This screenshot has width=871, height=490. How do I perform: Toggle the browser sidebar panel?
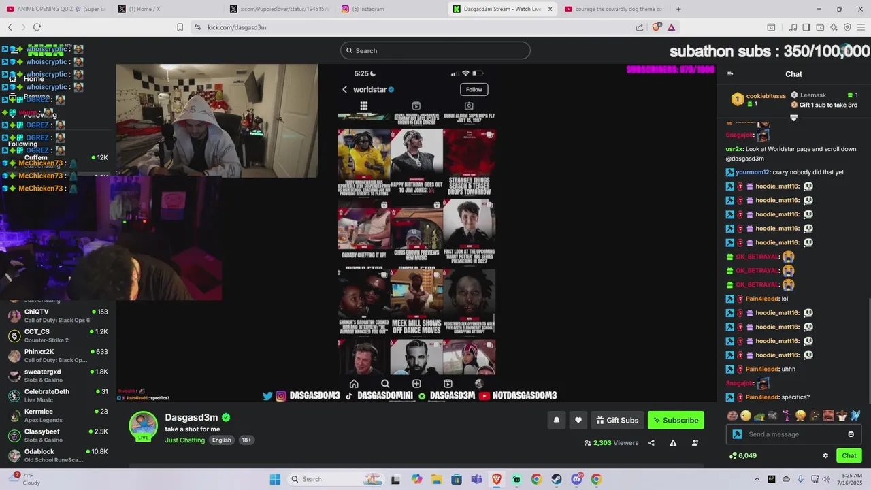806,27
